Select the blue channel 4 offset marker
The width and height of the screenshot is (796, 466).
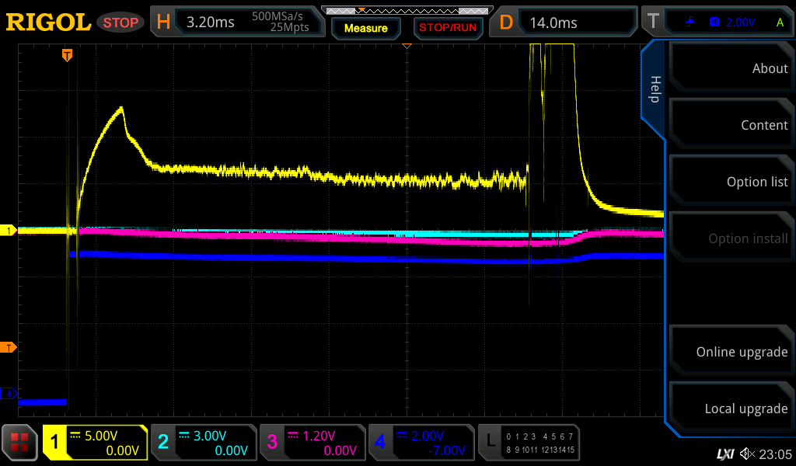click(x=10, y=394)
